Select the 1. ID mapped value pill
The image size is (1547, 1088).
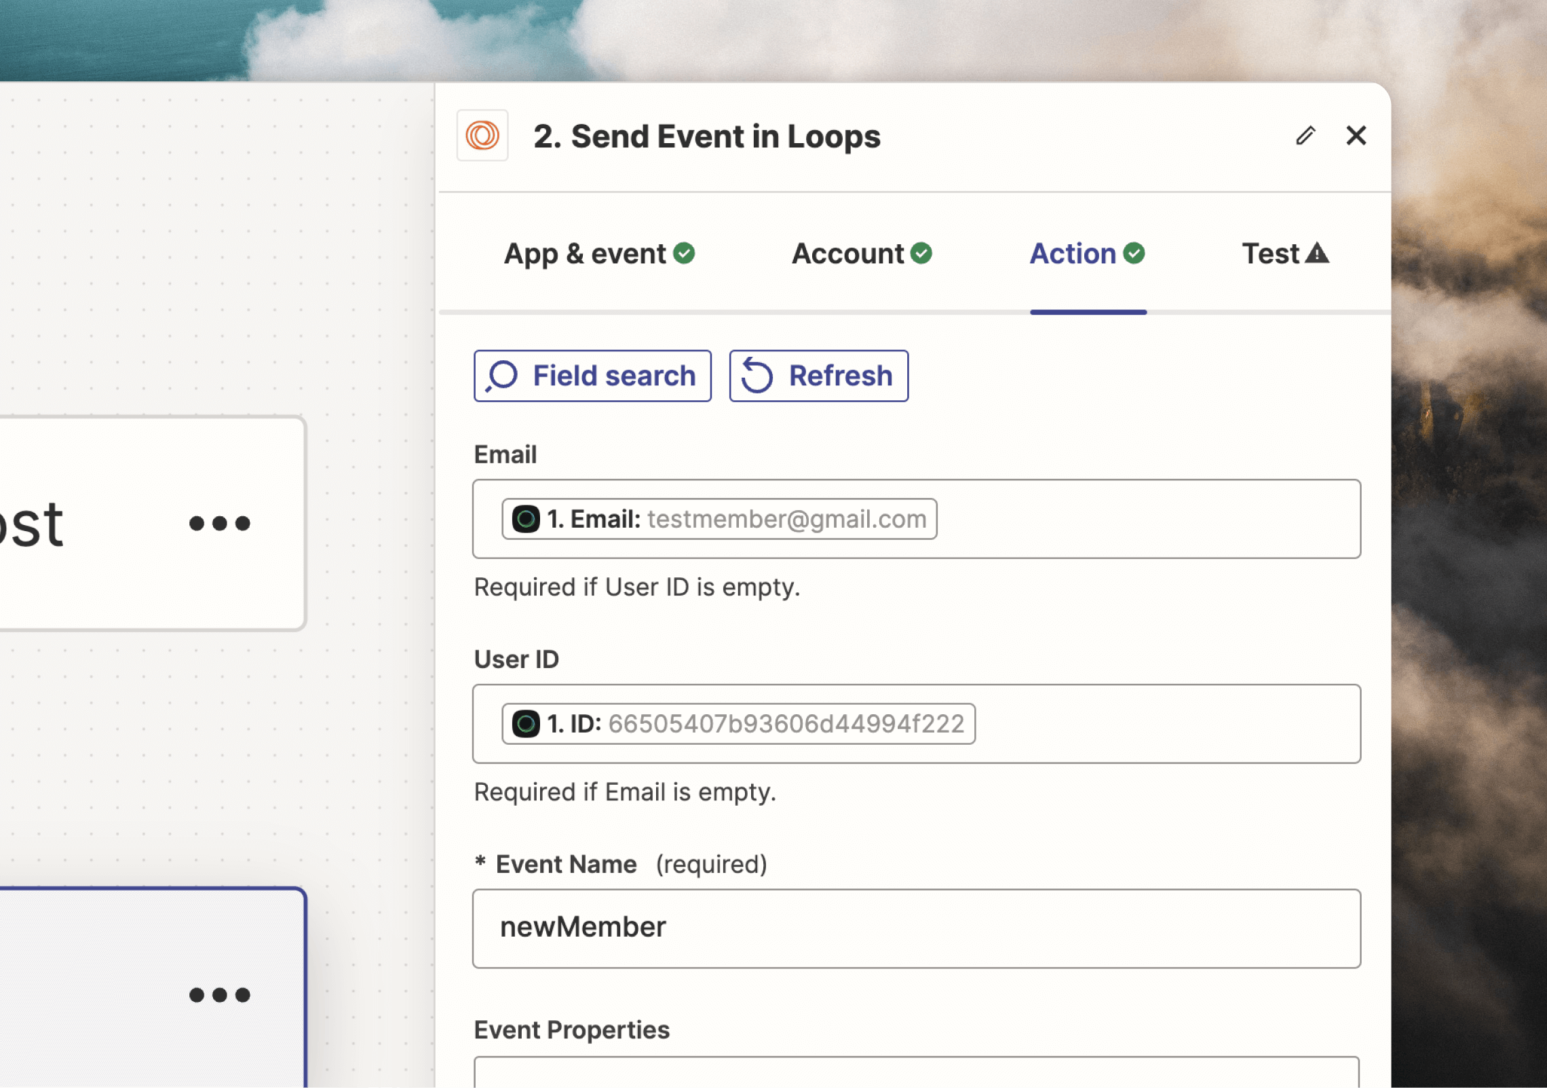[738, 724]
